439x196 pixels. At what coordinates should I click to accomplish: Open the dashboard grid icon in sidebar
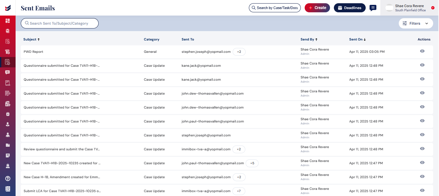7,21
